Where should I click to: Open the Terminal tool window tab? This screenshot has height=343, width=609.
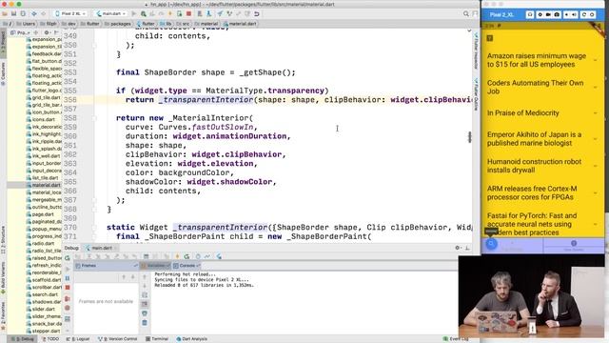(157, 339)
